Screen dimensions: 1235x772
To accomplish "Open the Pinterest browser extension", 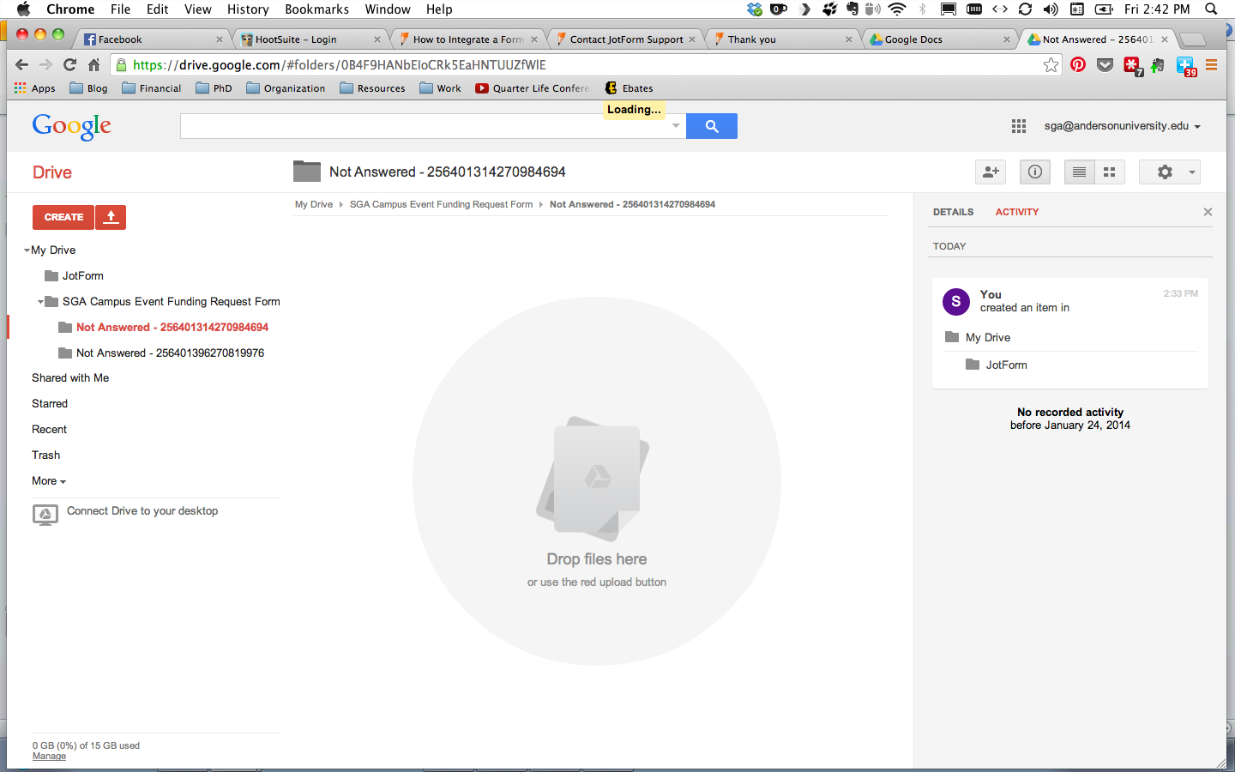I will coord(1078,64).
